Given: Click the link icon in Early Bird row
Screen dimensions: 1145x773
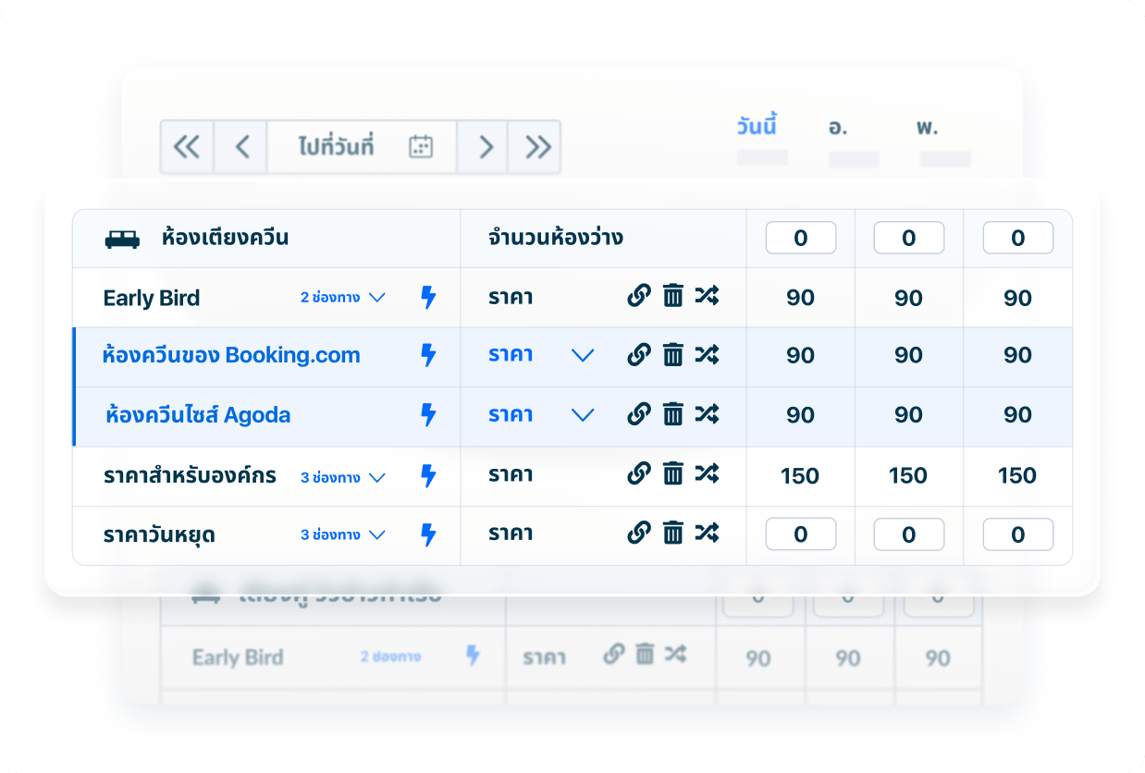Looking at the screenshot, I should point(639,297).
